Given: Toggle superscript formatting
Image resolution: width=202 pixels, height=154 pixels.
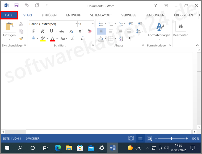Looking at the screenshot, I should [81, 31].
